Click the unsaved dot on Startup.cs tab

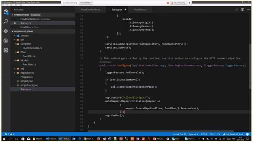[x=125, y=9]
